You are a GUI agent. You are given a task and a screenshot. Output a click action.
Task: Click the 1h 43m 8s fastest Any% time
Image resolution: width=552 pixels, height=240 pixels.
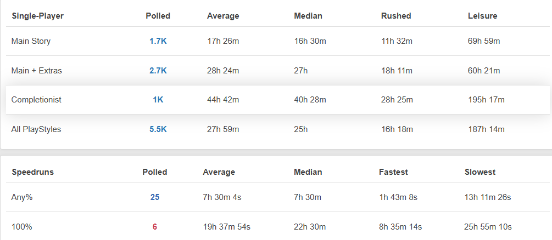pyautogui.click(x=398, y=197)
